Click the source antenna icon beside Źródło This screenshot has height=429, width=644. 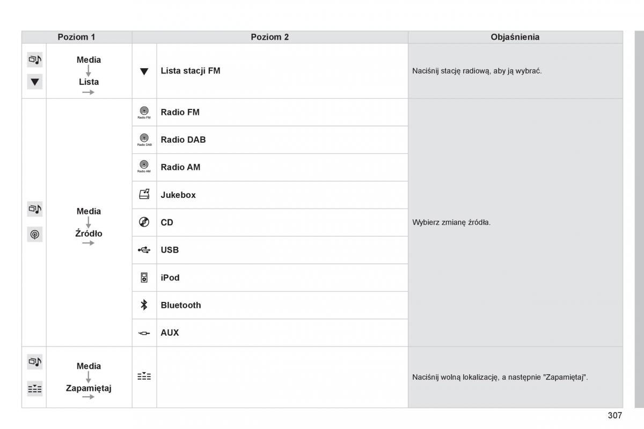(x=35, y=234)
